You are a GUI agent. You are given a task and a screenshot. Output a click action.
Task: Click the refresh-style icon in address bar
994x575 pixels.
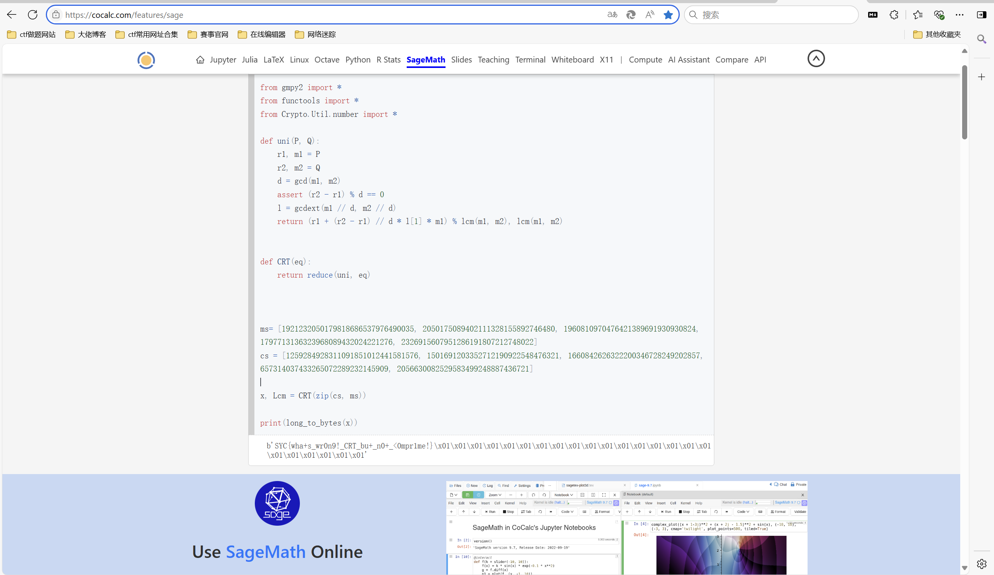pyautogui.click(x=631, y=15)
